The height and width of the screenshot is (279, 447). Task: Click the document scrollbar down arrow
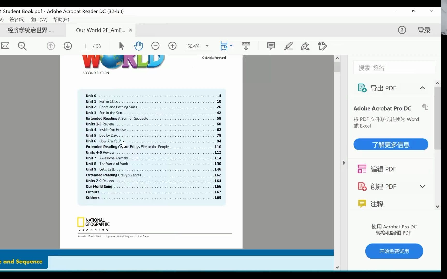tap(337, 267)
